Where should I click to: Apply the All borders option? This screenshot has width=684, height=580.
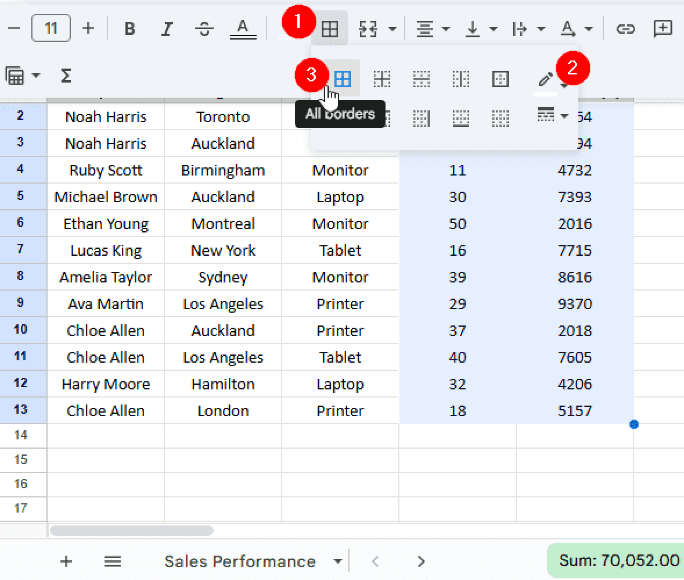coord(342,79)
